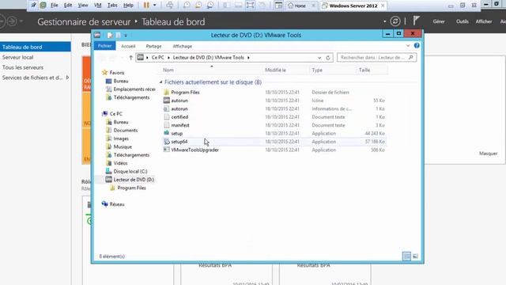
Task: Click the New folder quick access icon
Action: coord(118,35)
